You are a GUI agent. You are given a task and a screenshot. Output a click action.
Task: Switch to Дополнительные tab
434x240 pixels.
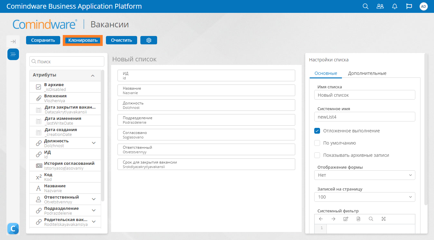coord(367,73)
